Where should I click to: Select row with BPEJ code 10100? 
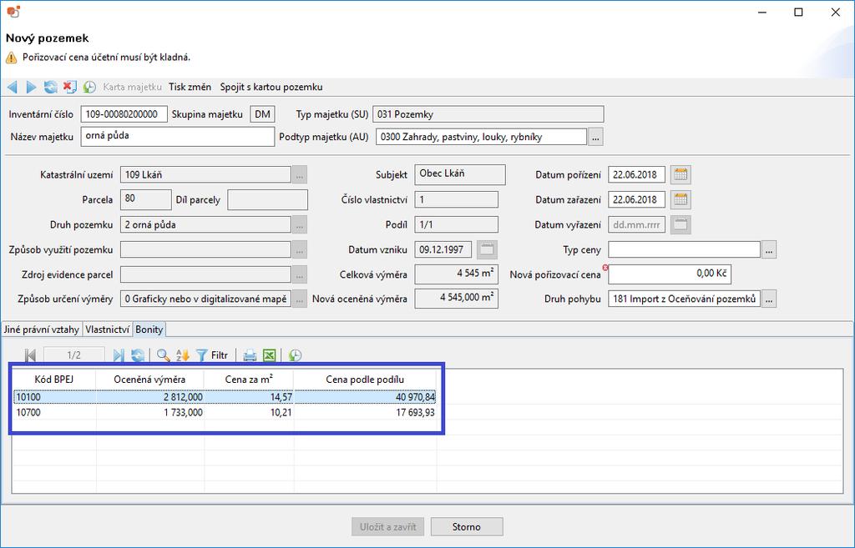[x=225, y=397]
